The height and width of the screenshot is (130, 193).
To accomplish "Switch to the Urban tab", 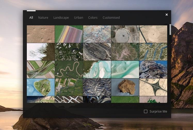I will (78, 18).
